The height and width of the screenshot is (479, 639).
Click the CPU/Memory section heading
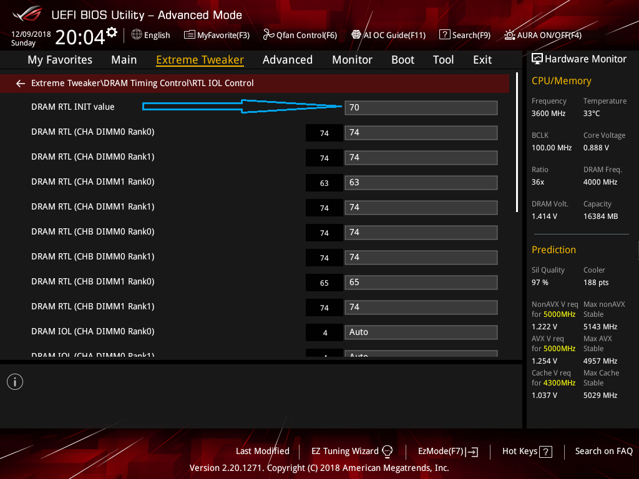561,81
